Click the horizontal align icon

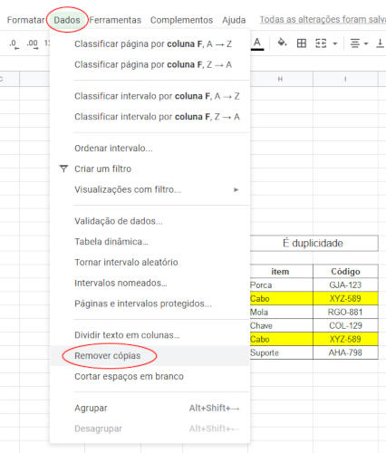click(355, 43)
